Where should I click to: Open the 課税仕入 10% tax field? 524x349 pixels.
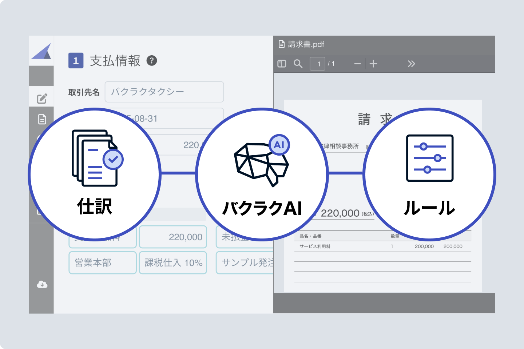[173, 262]
